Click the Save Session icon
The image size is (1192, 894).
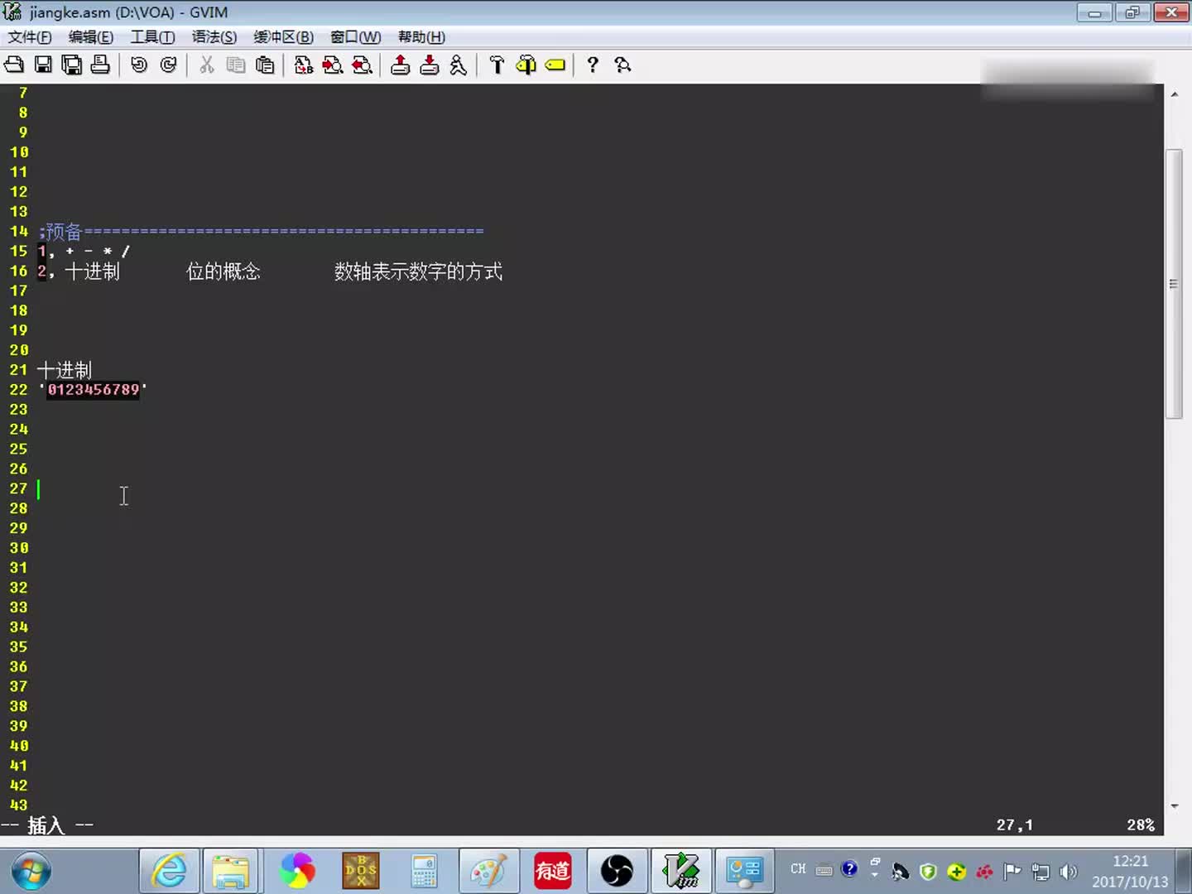(430, 65)
